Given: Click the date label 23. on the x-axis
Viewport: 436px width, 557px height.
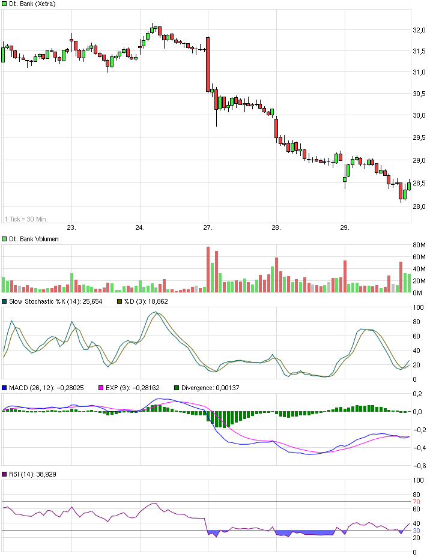Looking at the screenshot, I should 71,227.
